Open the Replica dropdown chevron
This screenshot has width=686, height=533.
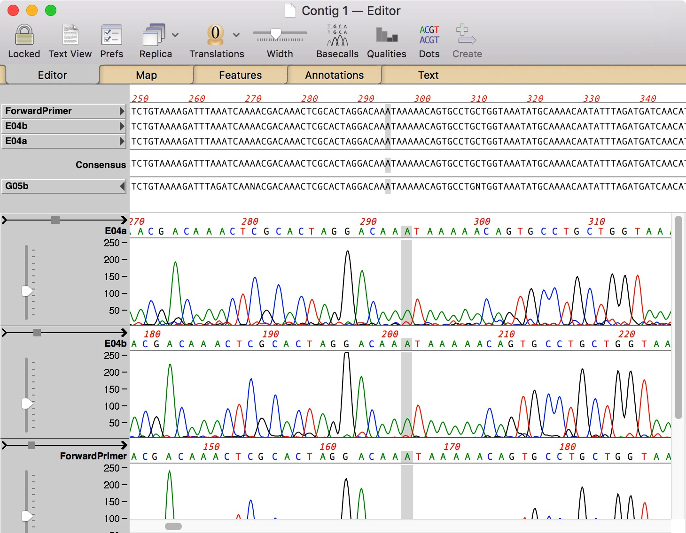[x=175, y=35]
